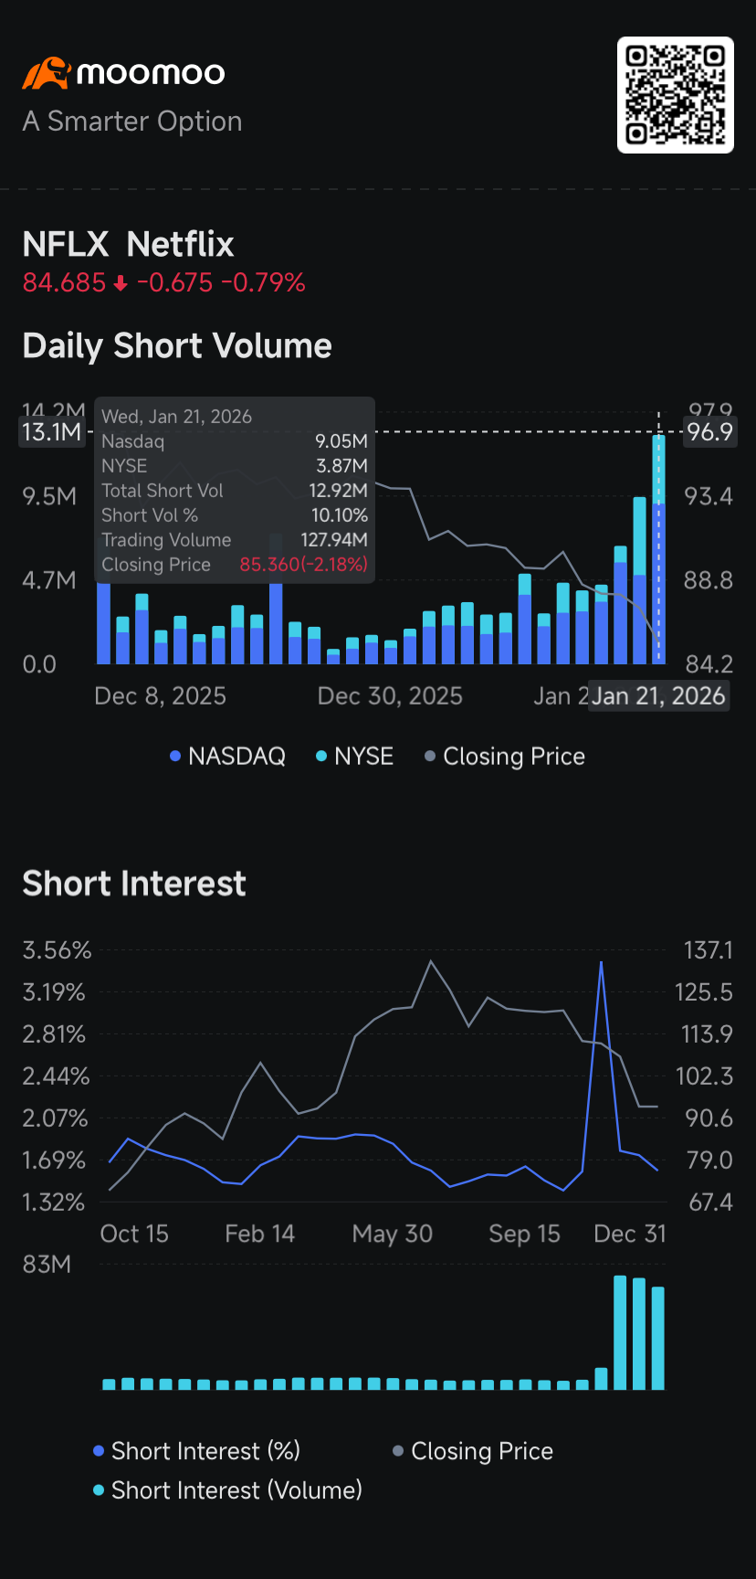Select the Jan 21, 2026 date marker
The height and width of the screenshot is (1579, 756).
pos(658,696)
